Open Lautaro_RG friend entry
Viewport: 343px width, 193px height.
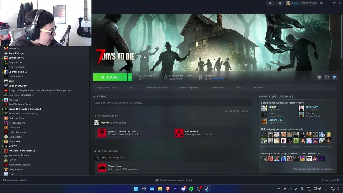(275, 120)
